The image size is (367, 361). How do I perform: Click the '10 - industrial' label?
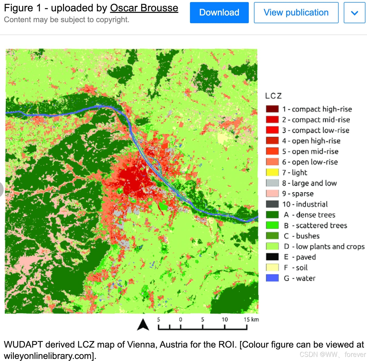[x=305, y=204]
